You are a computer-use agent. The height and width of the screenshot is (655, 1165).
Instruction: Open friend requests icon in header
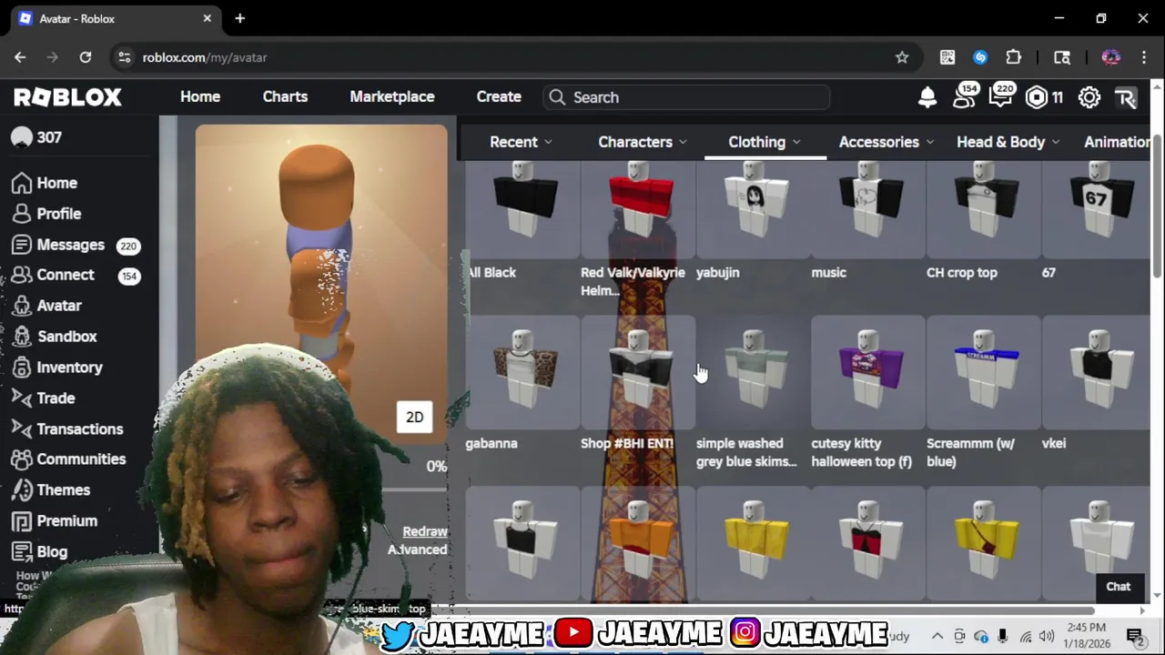(965, 96)
